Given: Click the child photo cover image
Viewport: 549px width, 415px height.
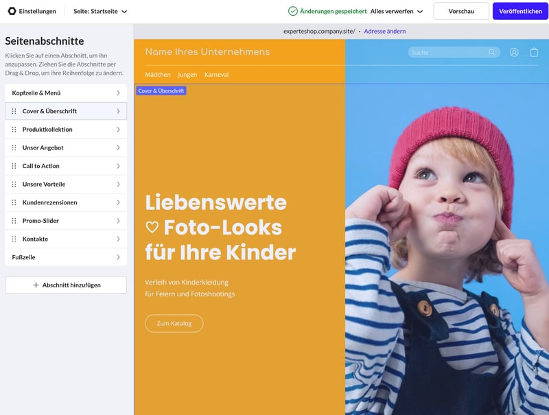Looking at the screenshot, I should [x=447, y=249].
